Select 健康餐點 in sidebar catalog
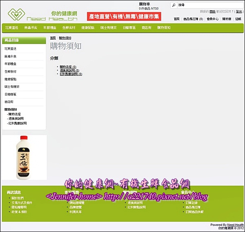The image size is (245, 232). [10, 79]
